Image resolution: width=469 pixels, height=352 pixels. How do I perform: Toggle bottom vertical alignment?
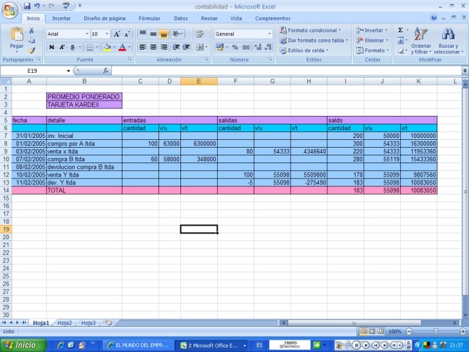(164, 34)
